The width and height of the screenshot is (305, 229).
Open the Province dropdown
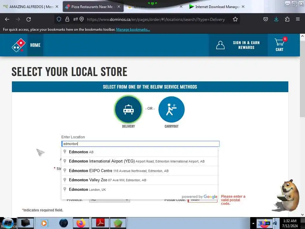point(110,201)
